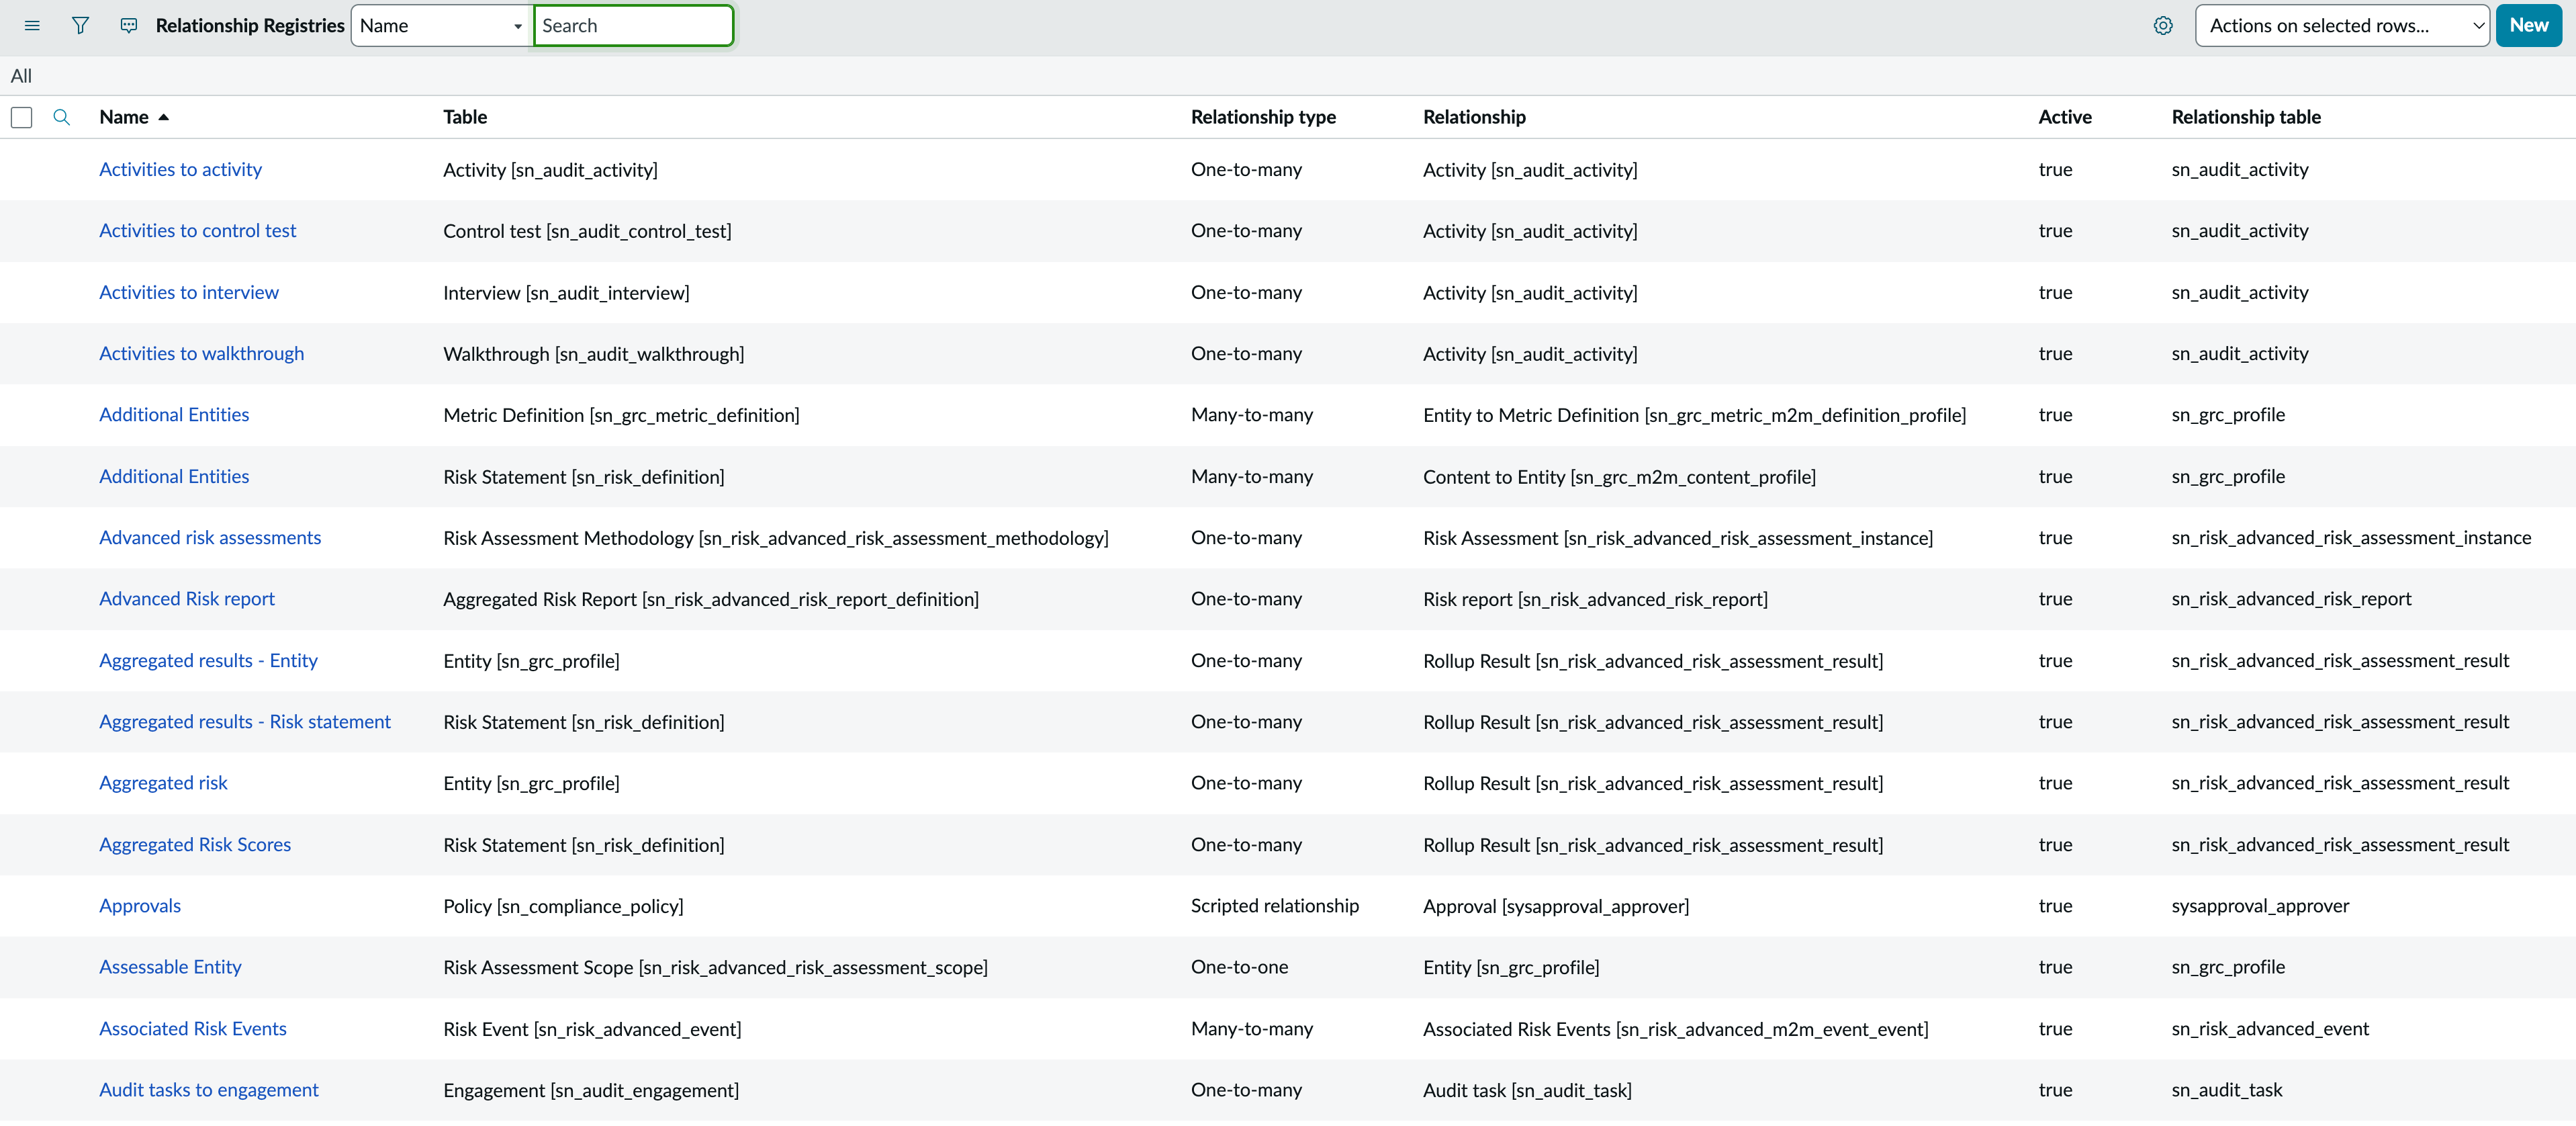Click Risk Event [sn_risk_advanced_event] cell
The image size is (2576, 1126).
coord(592,1029)
